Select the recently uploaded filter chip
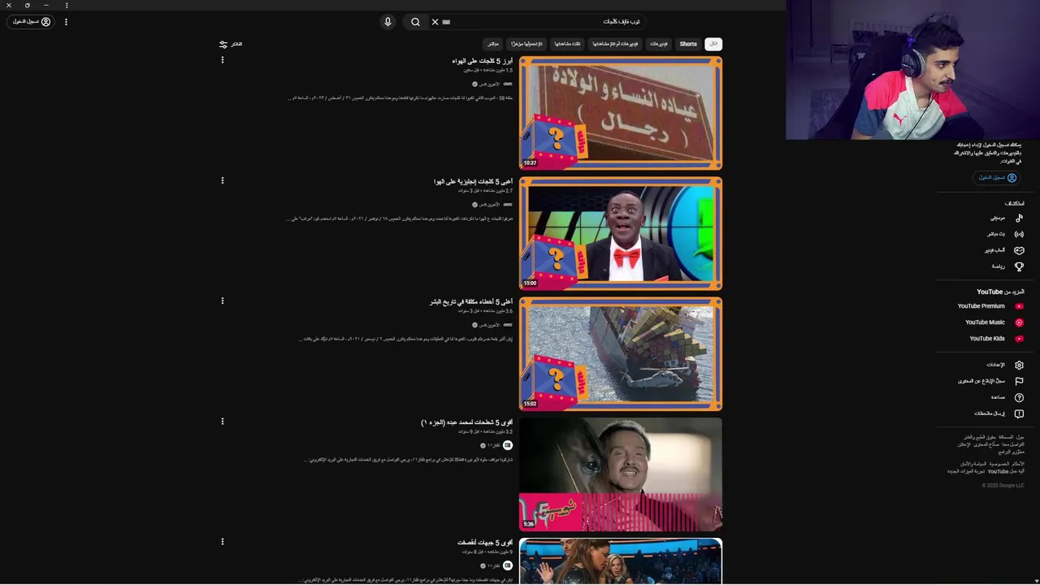 pos(526,44)
